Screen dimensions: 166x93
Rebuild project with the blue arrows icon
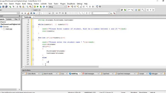point(44,7)
